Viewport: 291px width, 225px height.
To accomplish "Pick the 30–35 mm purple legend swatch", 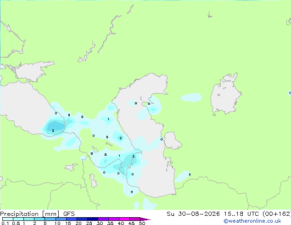I will [x=103, y=219].
